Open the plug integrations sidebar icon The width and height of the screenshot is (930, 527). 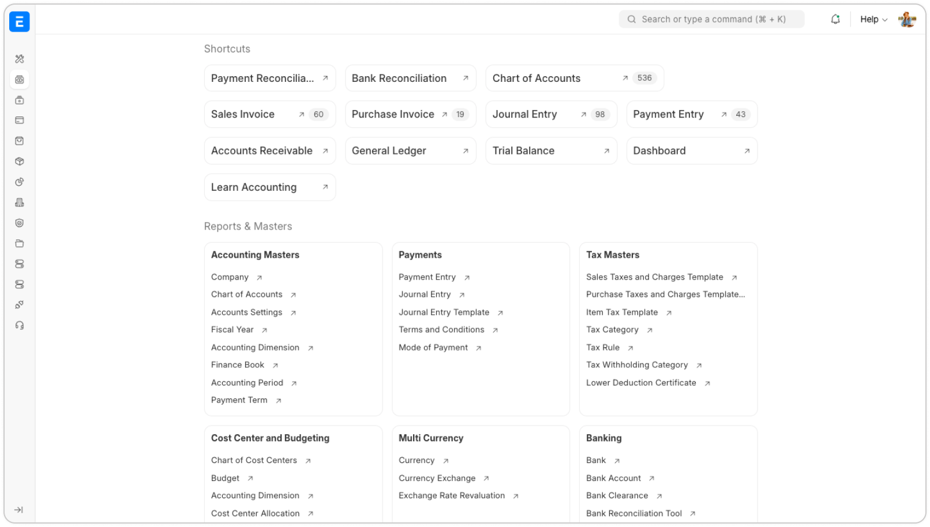pyautogui.click(x=20, y=305)
